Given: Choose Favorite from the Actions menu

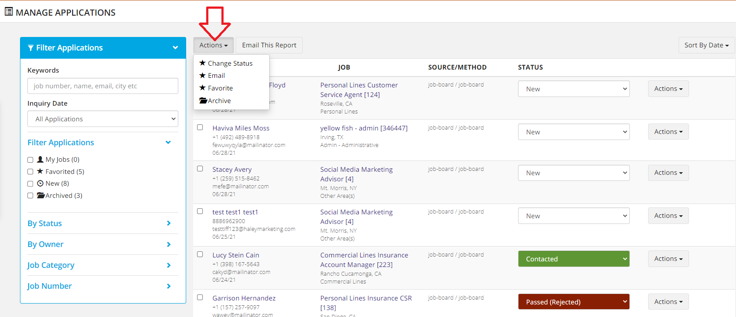Looking at the screenshot, I should (x=220, y=88).
